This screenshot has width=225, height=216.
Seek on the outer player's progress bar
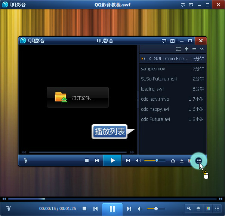pyautogui.click(x=112, y=199)
